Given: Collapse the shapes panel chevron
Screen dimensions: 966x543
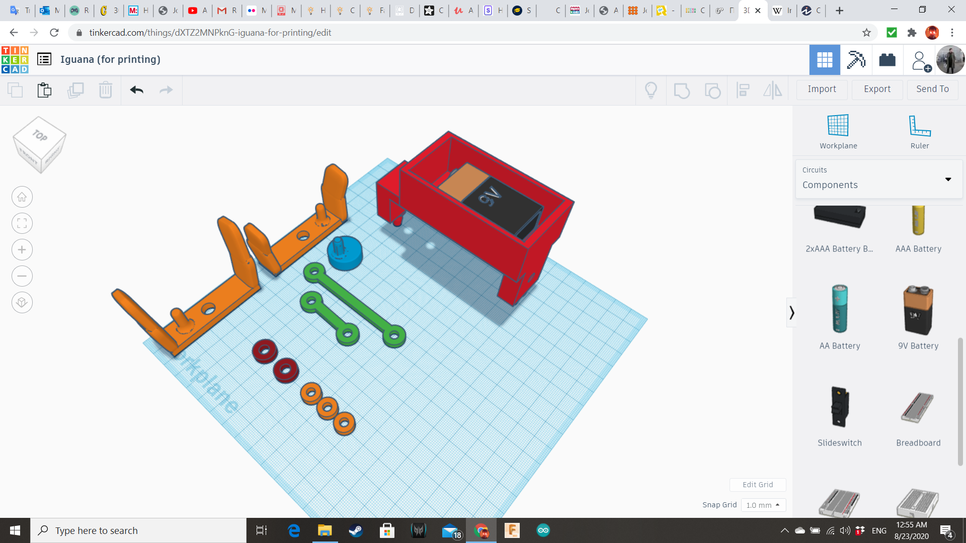Looking at the screenshot, I should tap(791, 313).
